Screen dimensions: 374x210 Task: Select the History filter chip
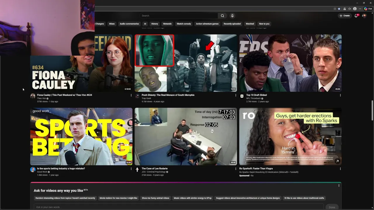click(155, 24)
